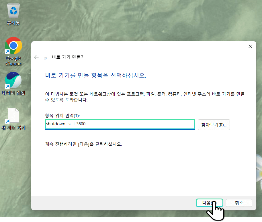Select the shutdown command text in the input
This screenshot has height=222, width=262.
[67, 124]
